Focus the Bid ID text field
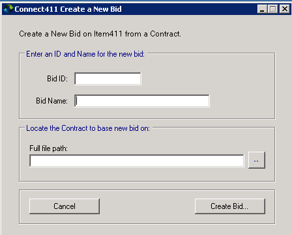292x235 pixels. point(108,79)
